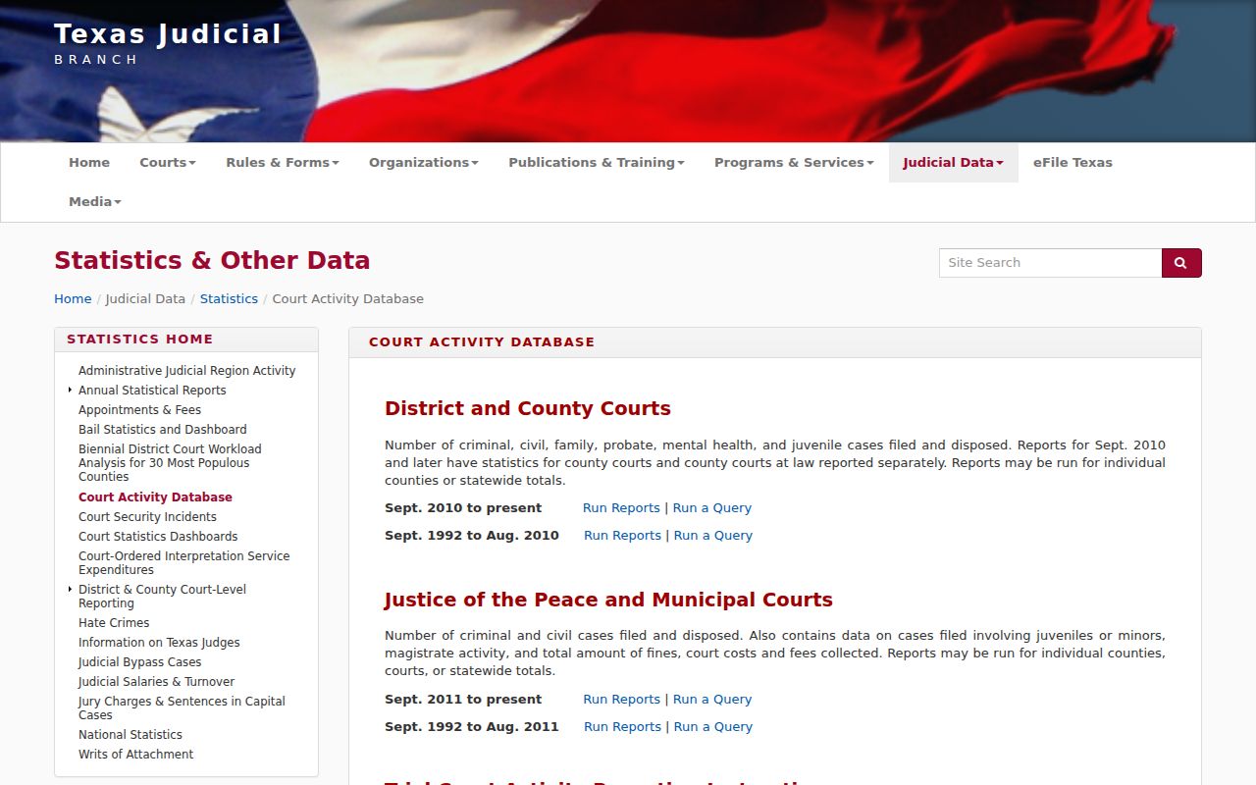Select the eFile Texas menu item
This screenshot has width=1256, height=785.
click(1073, 163)
